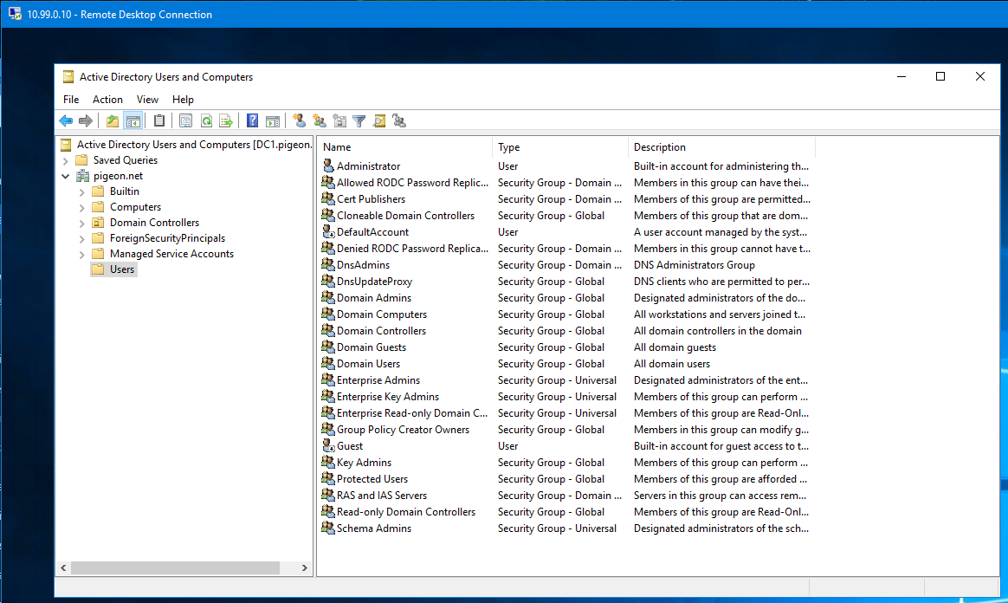Screen dimensions: 1008x603
Task: Click tree pane scrollbar left arrow
Action: [63, 567]
